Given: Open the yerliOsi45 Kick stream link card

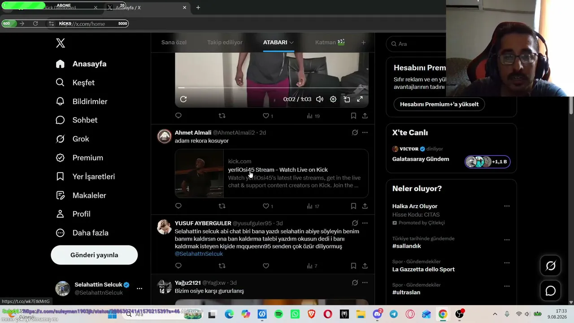Looking at the screenshot, I should (272, 173).
